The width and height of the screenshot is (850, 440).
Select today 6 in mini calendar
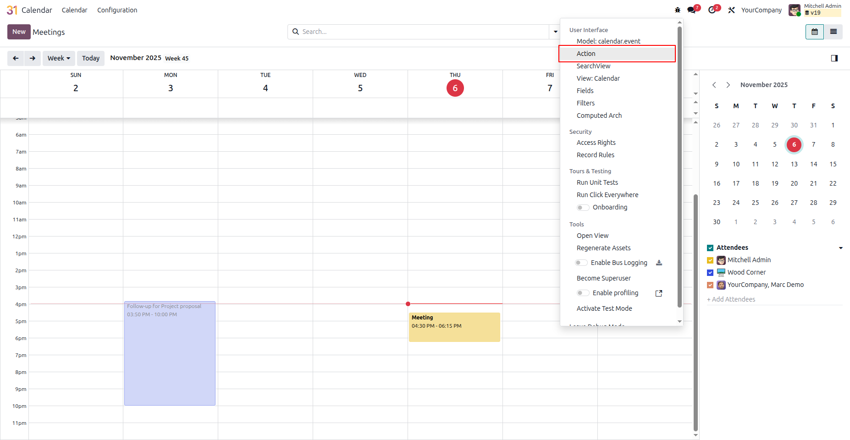pos(794,145)
